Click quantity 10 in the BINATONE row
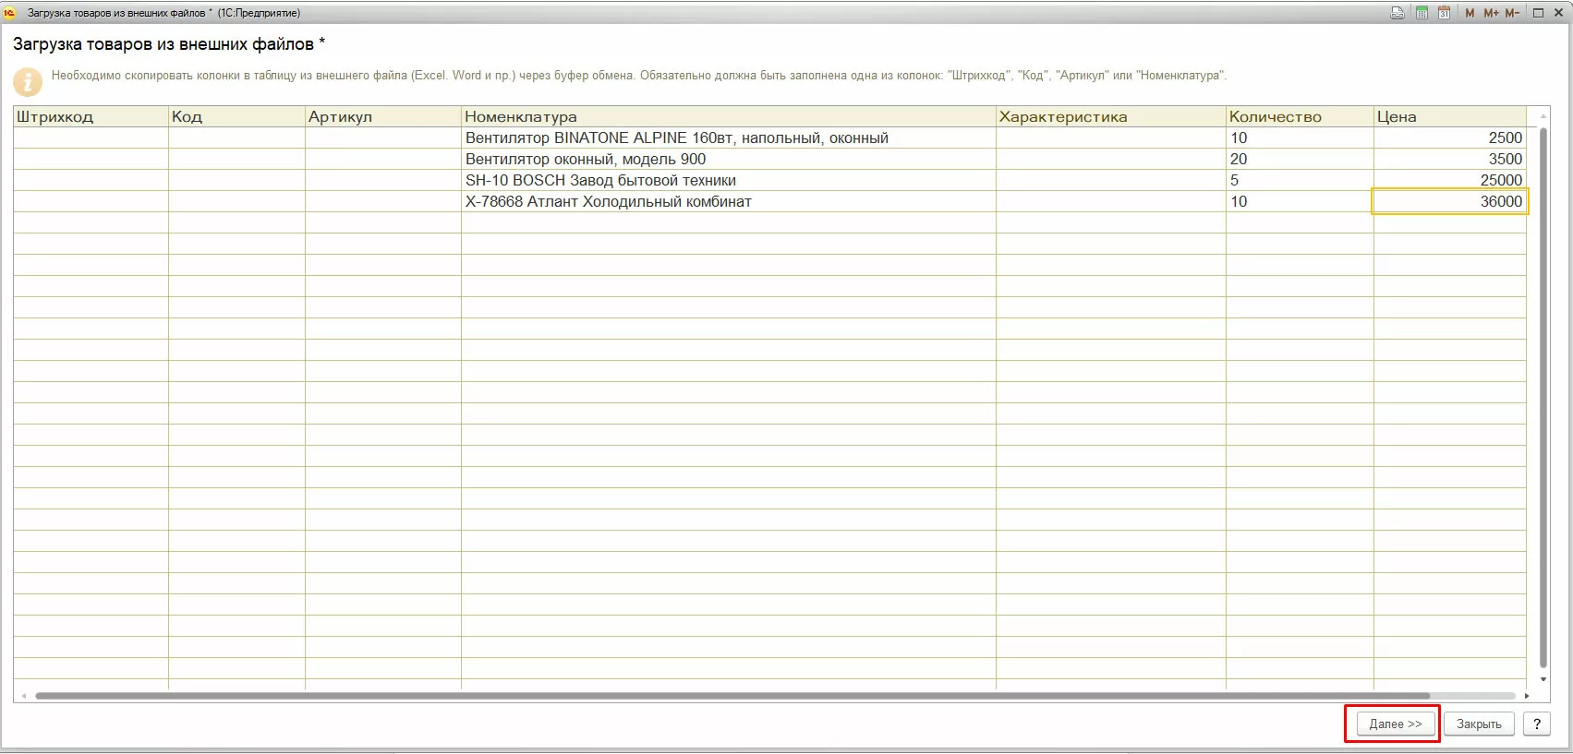The height and width of the screenshot is (754, 1573). click(x=1300, y=138)
